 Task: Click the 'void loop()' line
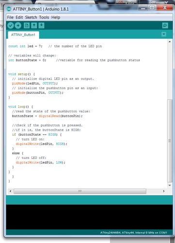click(x=20, y=106)
